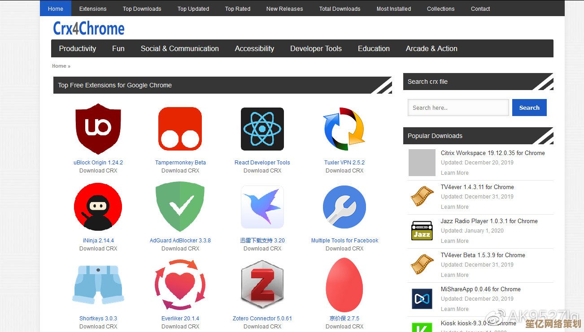Click Download CRX under AdGuard AdBlocker
Image resolution: width=584 pixels, height=332 pixels.
point(180,249)
